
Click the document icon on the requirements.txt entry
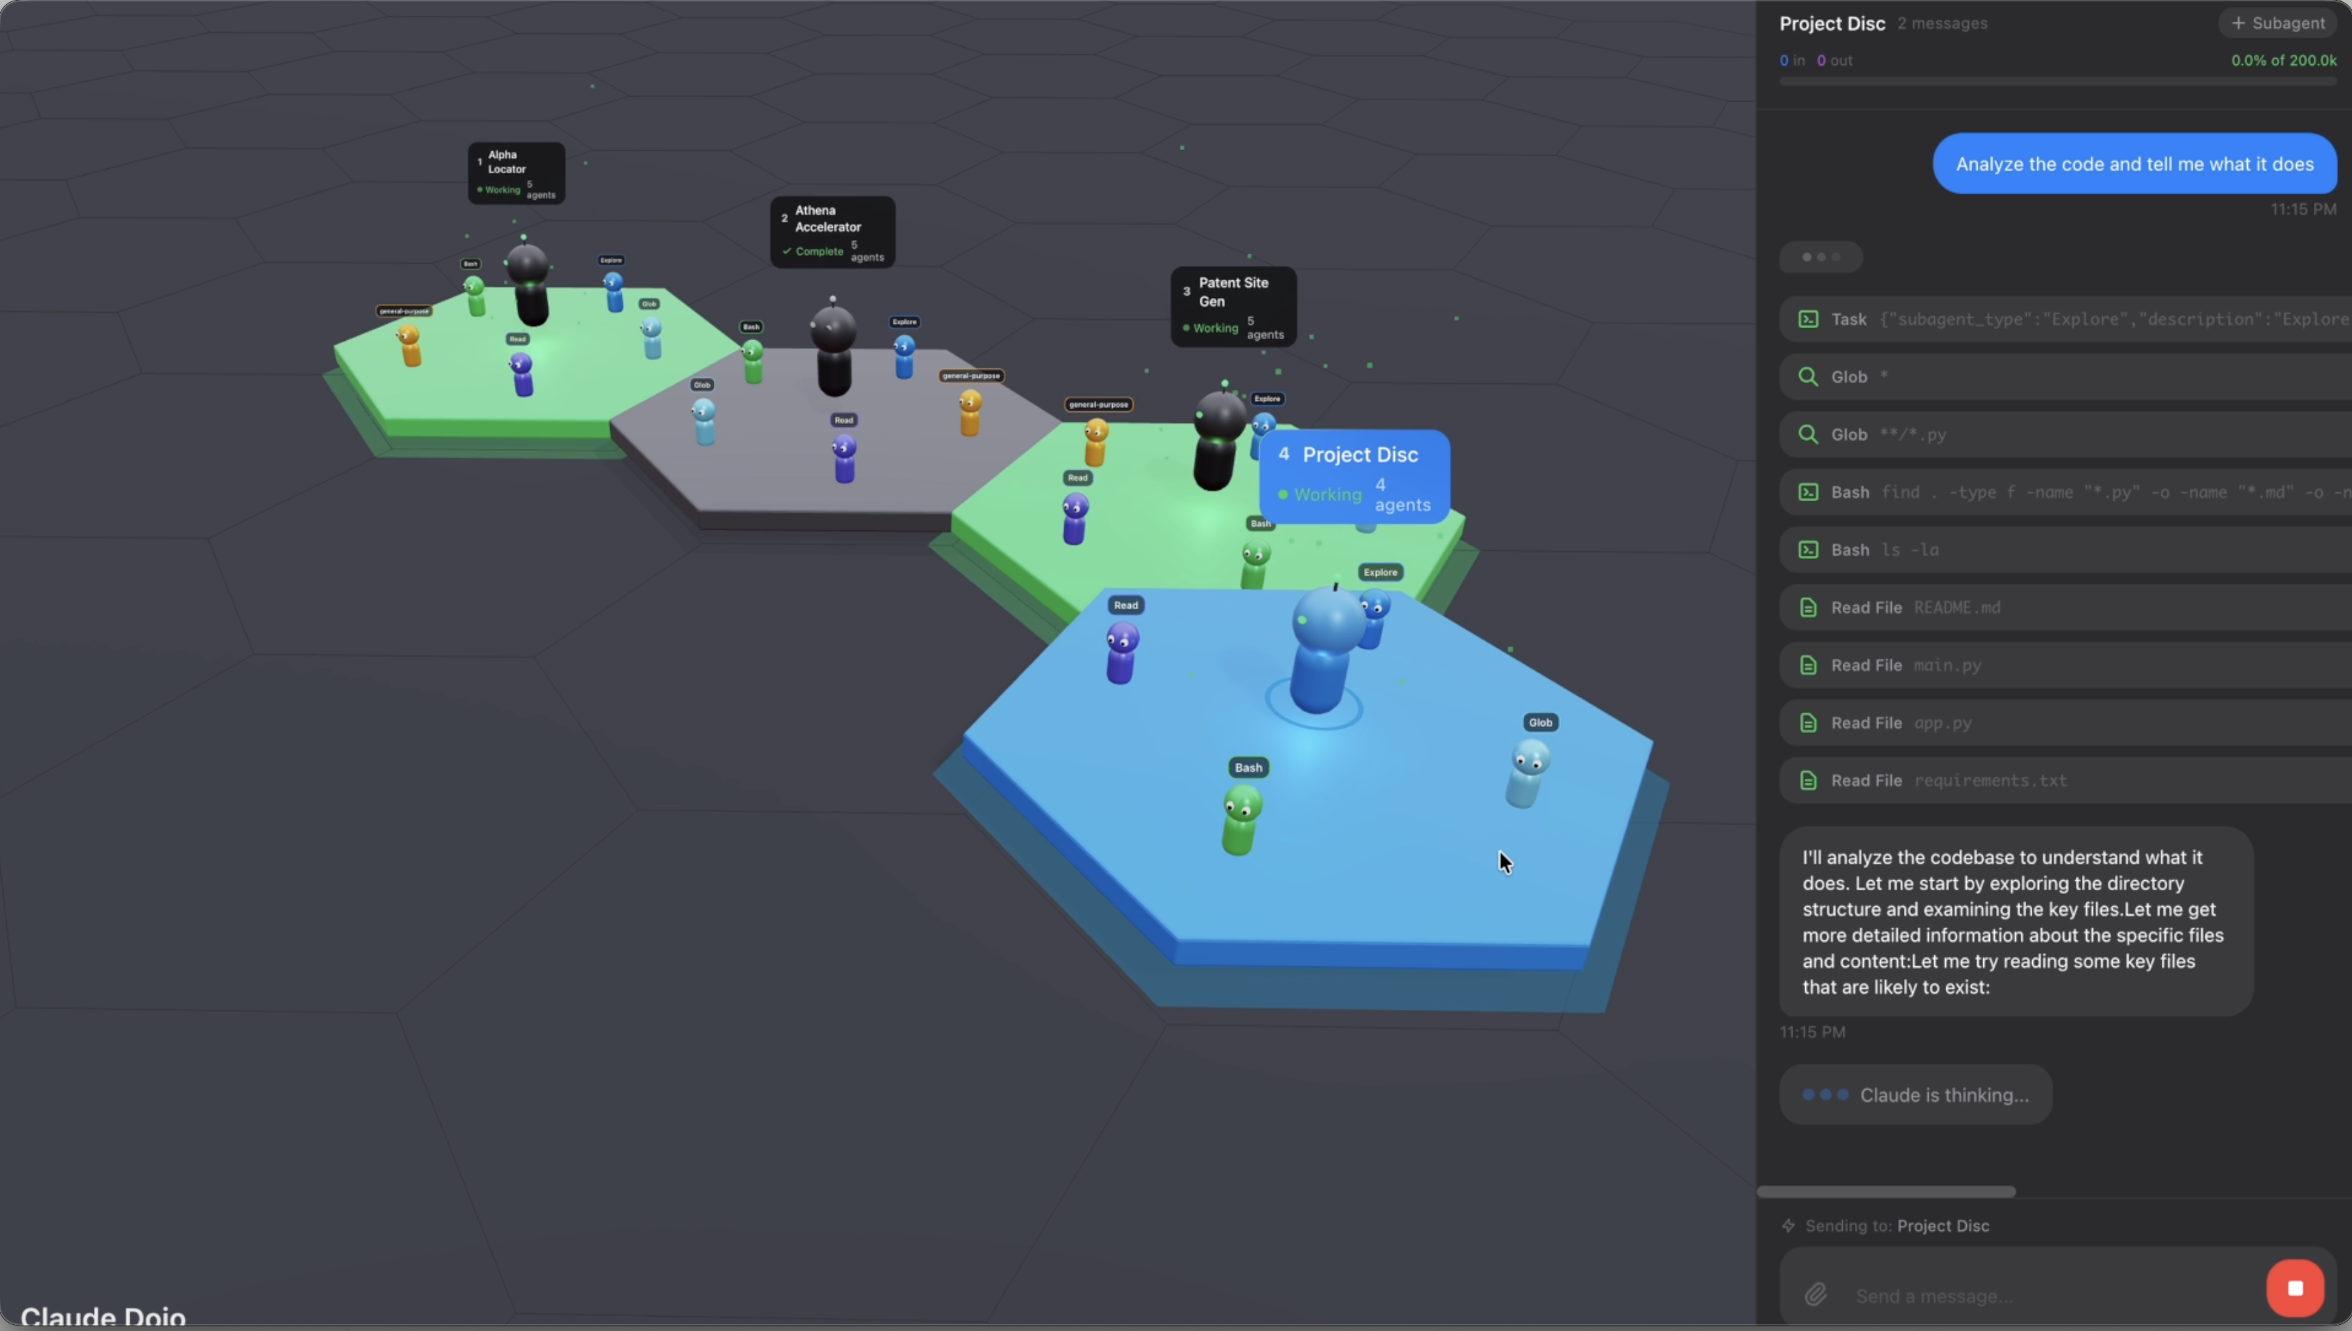1809,780
